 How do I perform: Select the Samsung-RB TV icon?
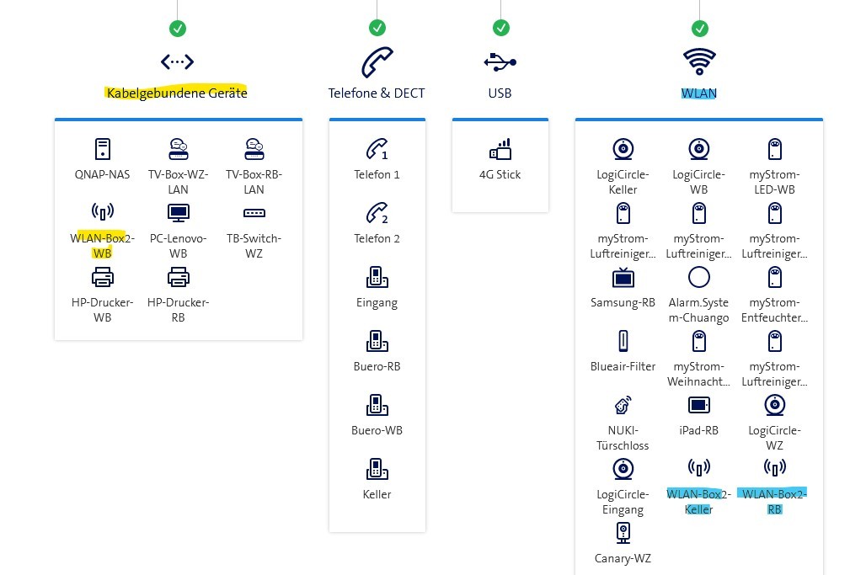click(623, 277)
